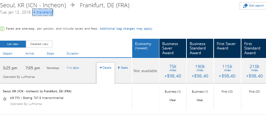
Task: Click 'Meal' under Business Standard column
Action: (200, 100)
